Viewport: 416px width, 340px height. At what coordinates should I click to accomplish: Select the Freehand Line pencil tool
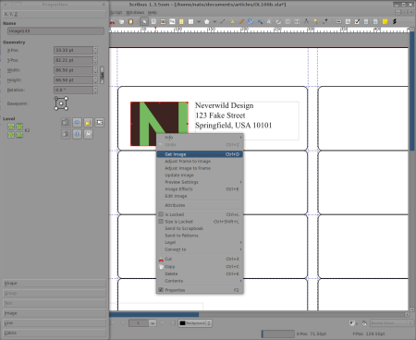pos(241,21)
